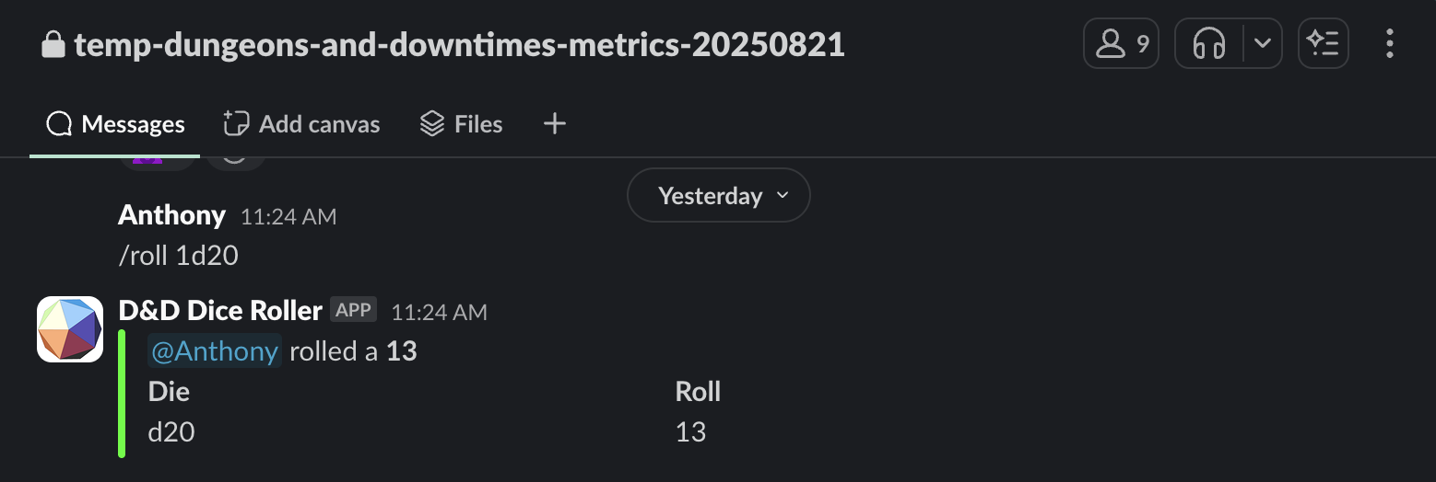This screenshot has height=482, width=1436.
Task: Click the APP badge next to Dice Roller
Action: [x=353, y=310]
